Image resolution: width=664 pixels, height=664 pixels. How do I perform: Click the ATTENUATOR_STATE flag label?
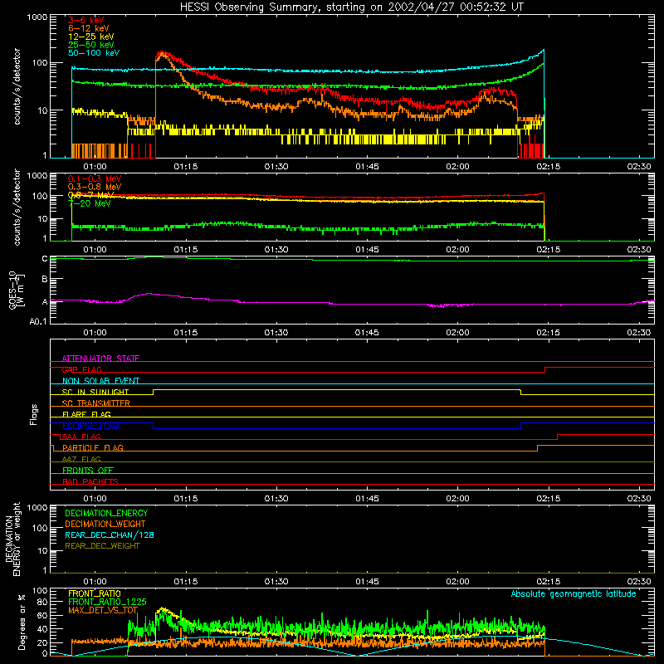tap(100, 359)
